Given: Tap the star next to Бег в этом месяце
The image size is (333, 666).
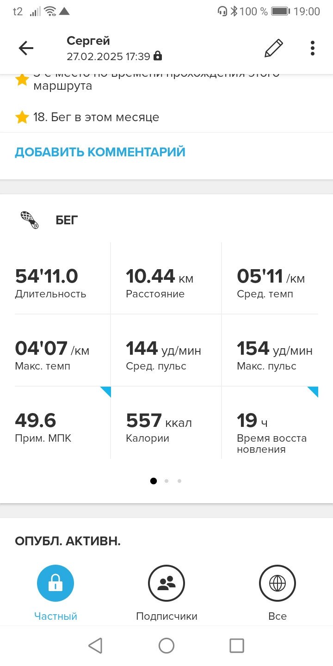Looking at the screenshot, I should 22,117.
